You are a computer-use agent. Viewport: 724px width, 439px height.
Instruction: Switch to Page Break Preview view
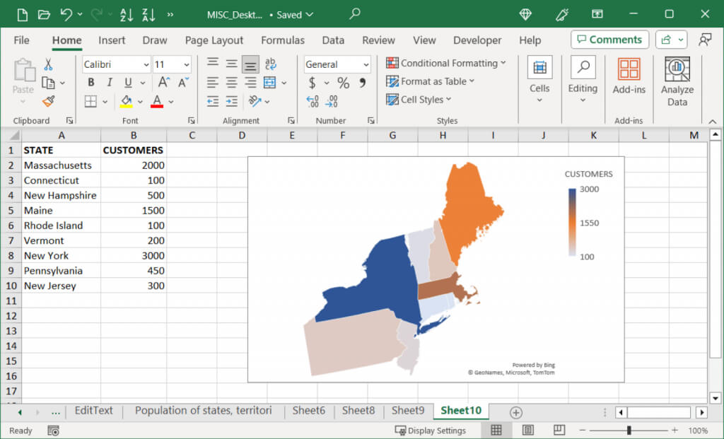click(559, 430)
